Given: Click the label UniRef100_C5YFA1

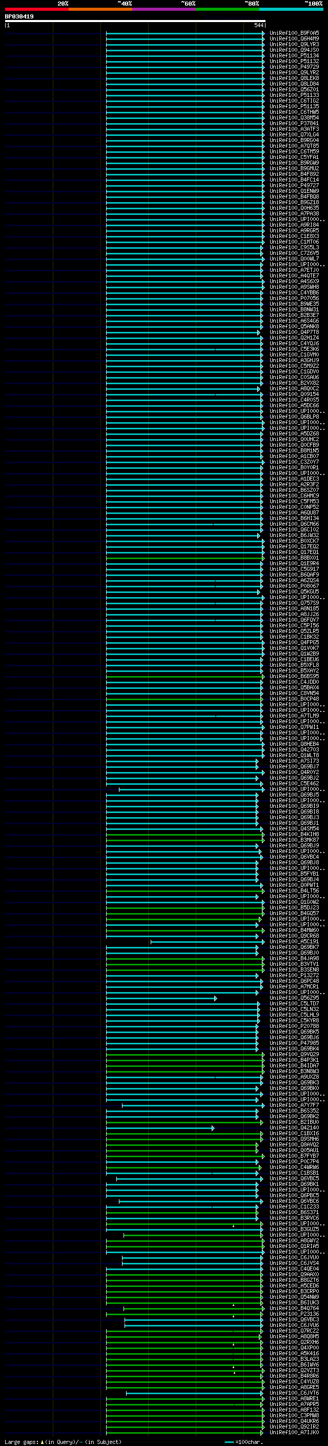Looking at the screenshot, I should point(294,157).
